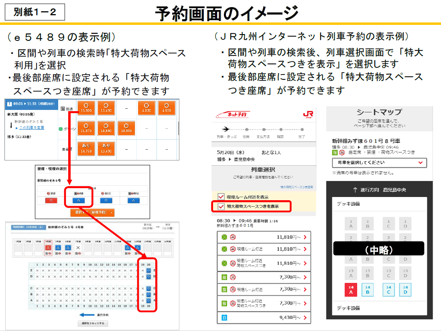Choose the 13,490 fare in the 自由席 row
441x331 pixels.
(106, 148)
